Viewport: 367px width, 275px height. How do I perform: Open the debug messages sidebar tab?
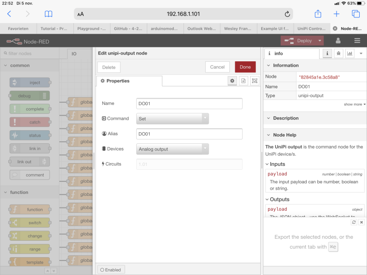click(339, 54)
